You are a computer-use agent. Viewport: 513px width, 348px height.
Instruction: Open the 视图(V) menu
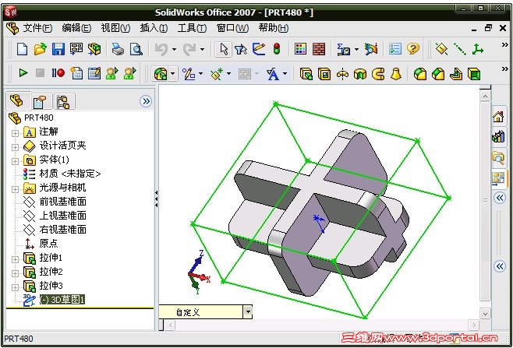tap(115, 28)
